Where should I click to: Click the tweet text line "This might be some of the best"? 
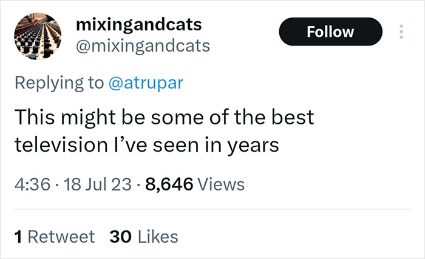pos(163,116)
